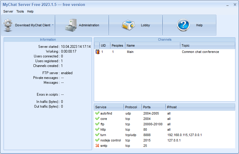Click the gear download icon
The height and width of the screenshot is (154, 239).
(8, 25)
